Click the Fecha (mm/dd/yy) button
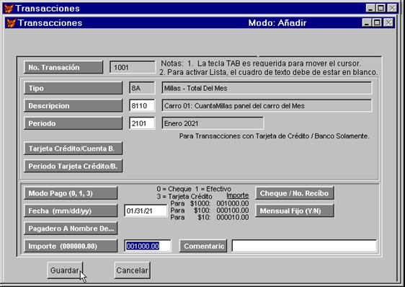This screenshot has height=287, width=405. click(71, 211)
